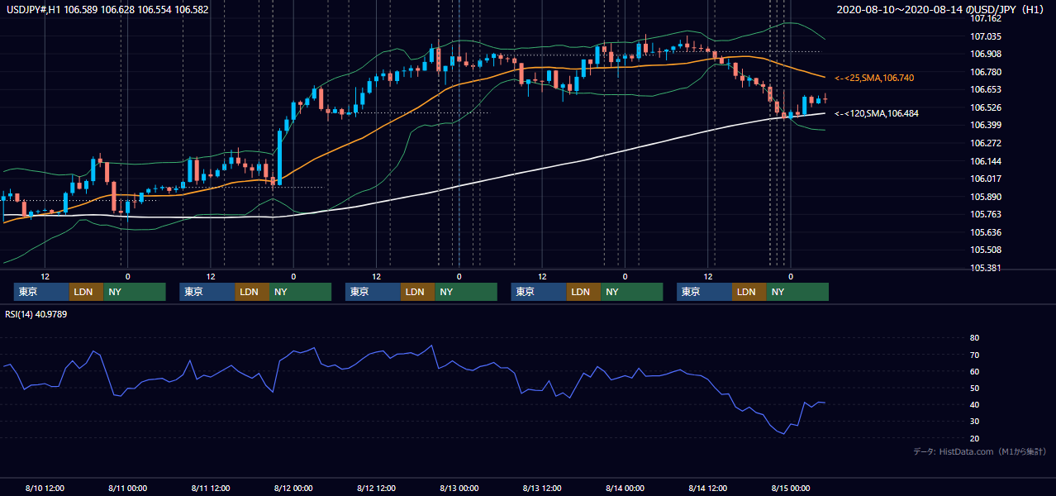Click the 8/15 00:00 date label
Screen dimensions: 1056x496
coord(791,488)
